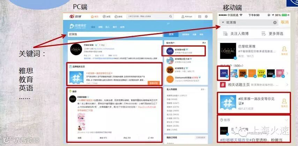Open the yellow L'Oreal Campus related user avatar on mobile

(x=261, y=73)
